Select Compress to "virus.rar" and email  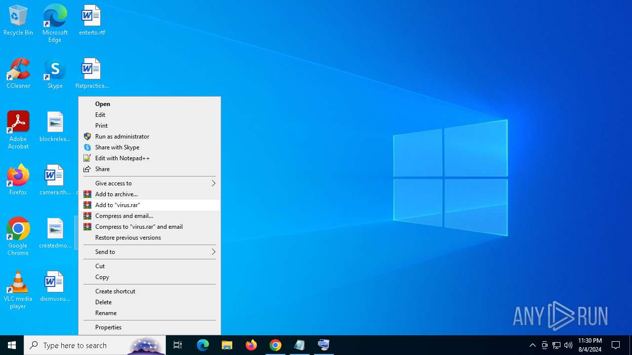tap(150, 226)
